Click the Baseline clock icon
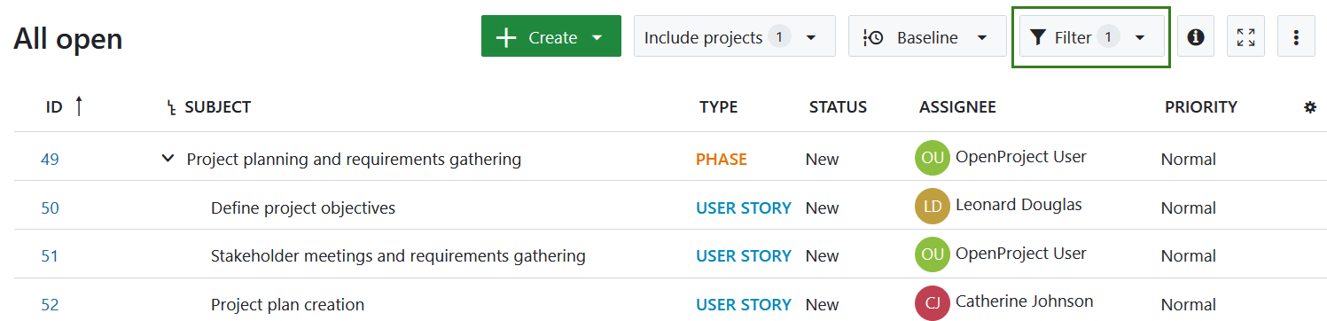Image resolution: width=1327 pixels, height=321 pixels. [872, 37]
